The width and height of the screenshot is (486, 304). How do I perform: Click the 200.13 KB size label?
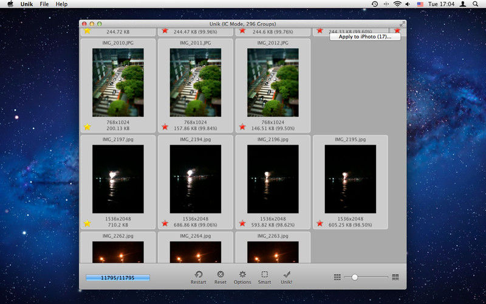coord(118,128)
